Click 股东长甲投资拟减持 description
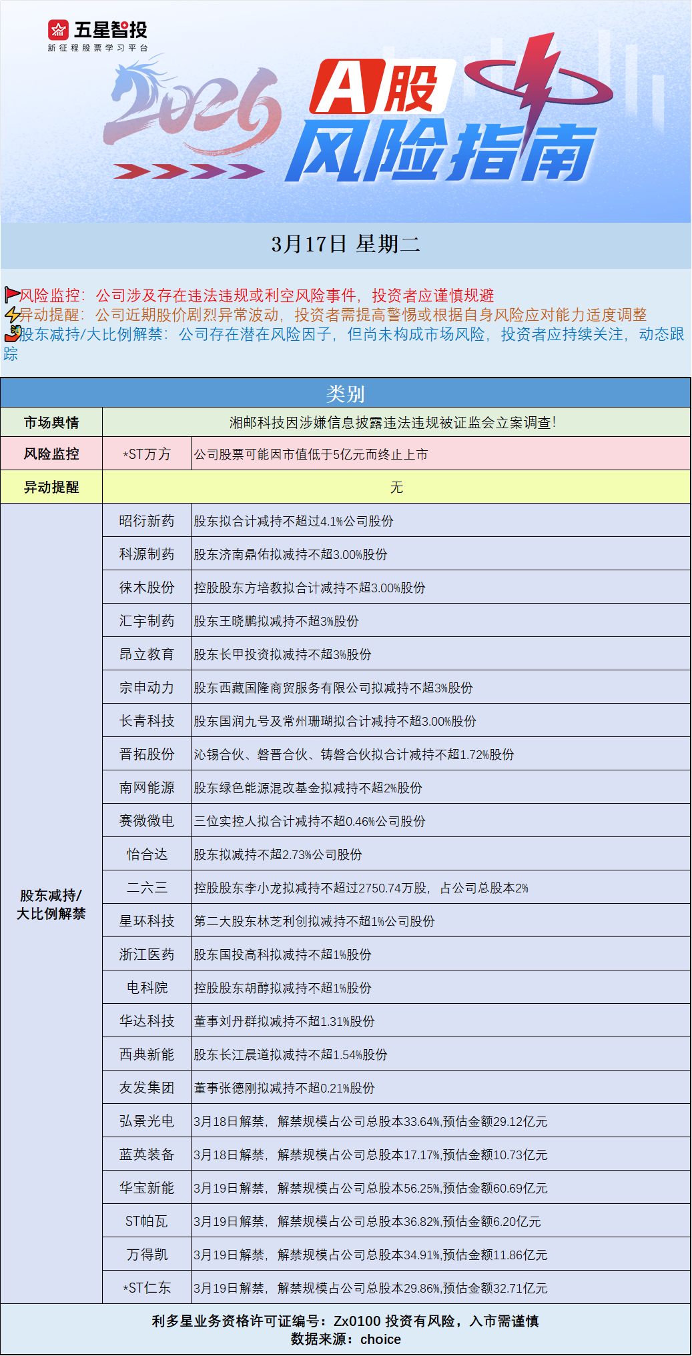 (x=283, y=654)
